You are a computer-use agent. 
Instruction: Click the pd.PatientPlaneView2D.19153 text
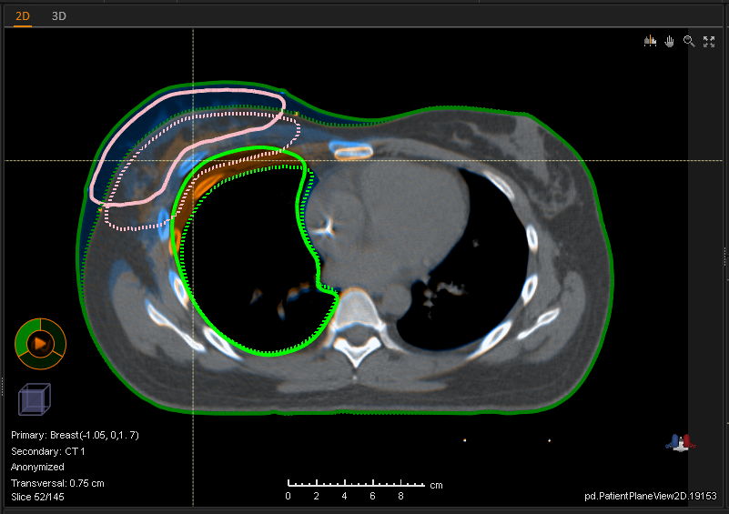point(650,497)
